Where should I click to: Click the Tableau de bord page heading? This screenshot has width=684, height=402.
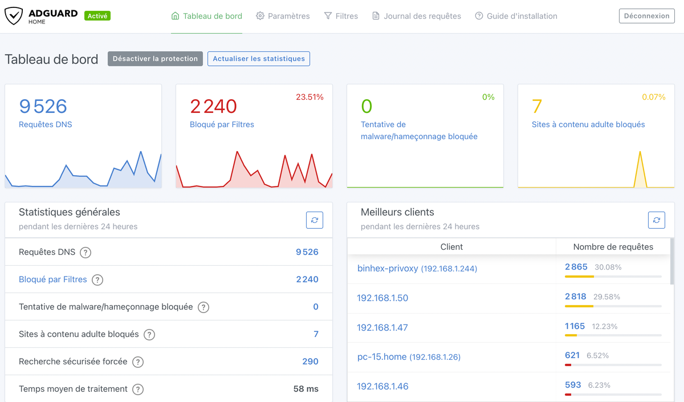coord(51,59)
